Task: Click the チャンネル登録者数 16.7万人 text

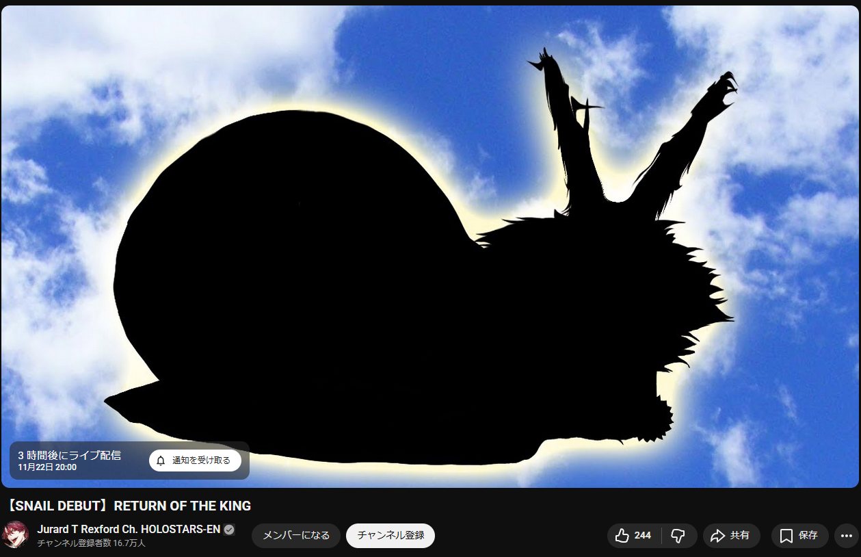Action: pos(91,543)
